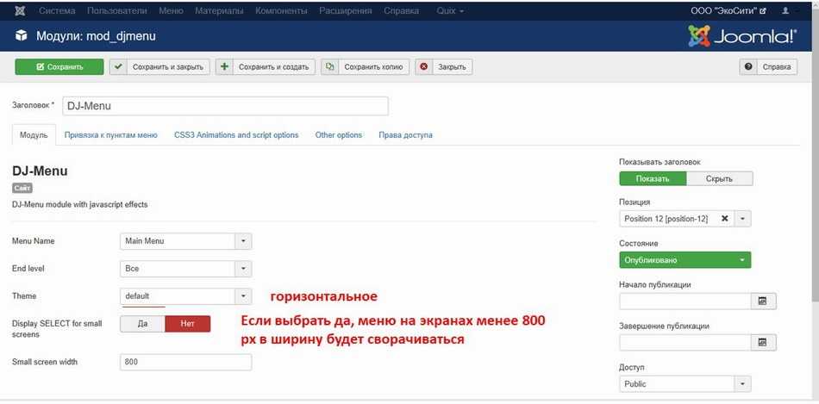The image size is (819, 404).
Task: Click the green Сохранить button
Action: [x=59, y=67]
